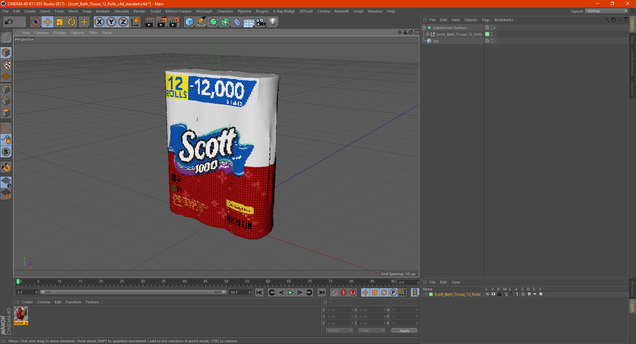The image size is (636, 344).
Task: Open the Deformer objects icon
Action: 237,22
